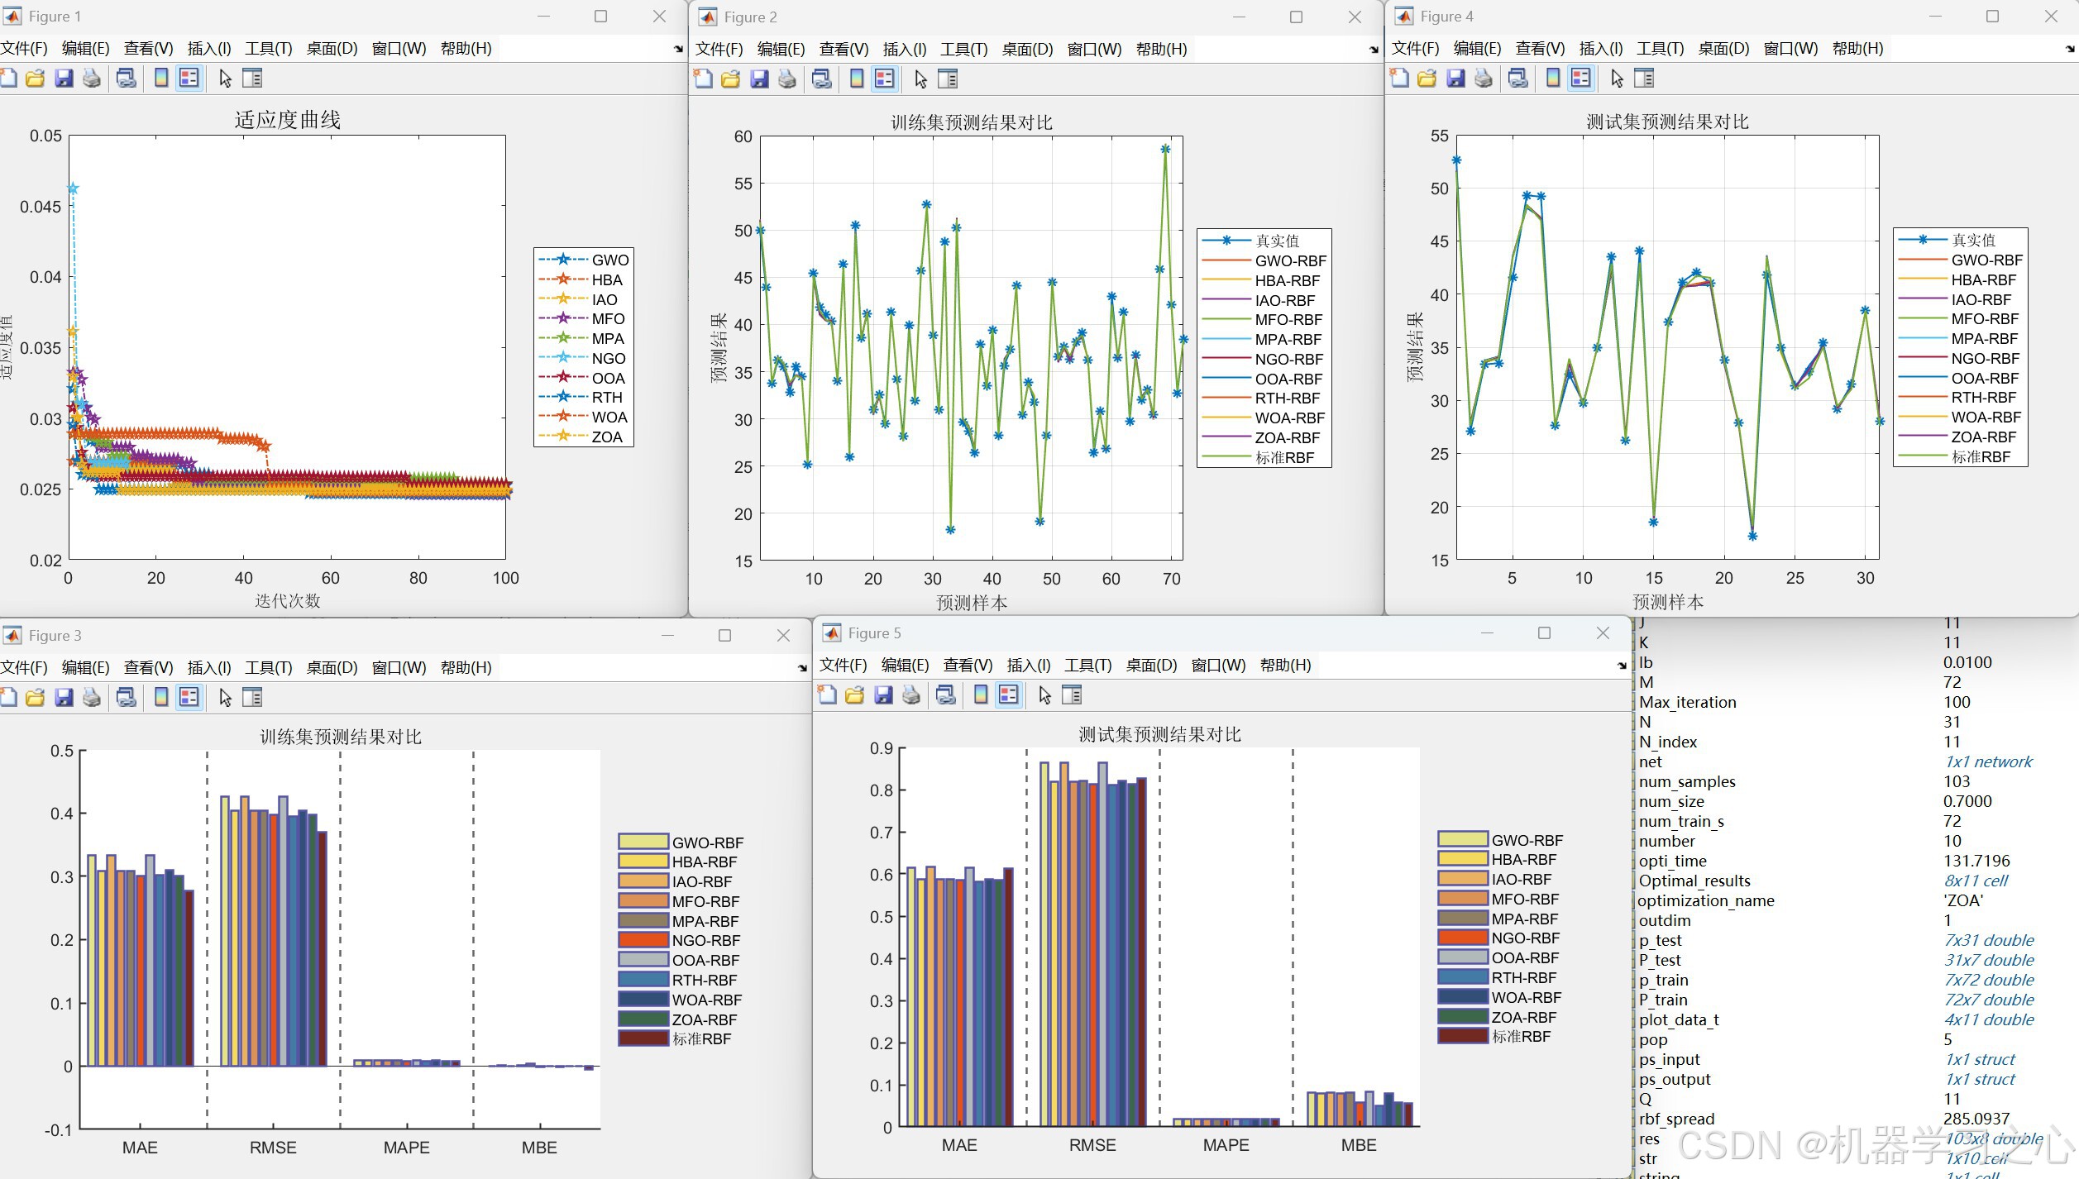Screen dimensions: 2079x1179
Task: Click the '1x1 network' value of net variable
Action: click(1988, 761)
